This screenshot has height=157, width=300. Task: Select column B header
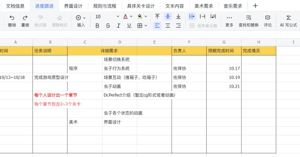pos(50,42)
